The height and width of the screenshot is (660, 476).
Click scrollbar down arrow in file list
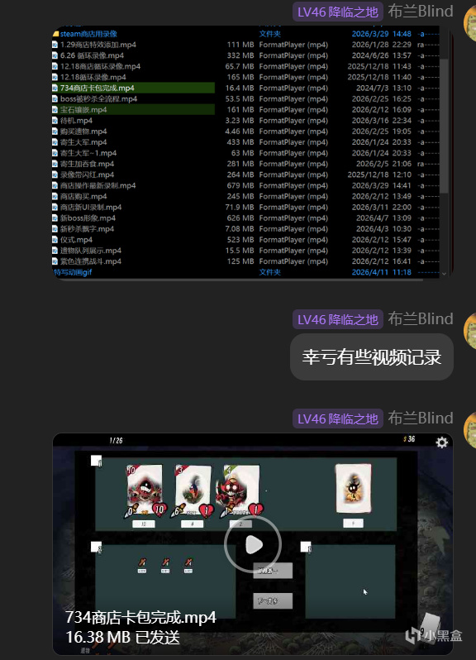[x=444, y=274]
